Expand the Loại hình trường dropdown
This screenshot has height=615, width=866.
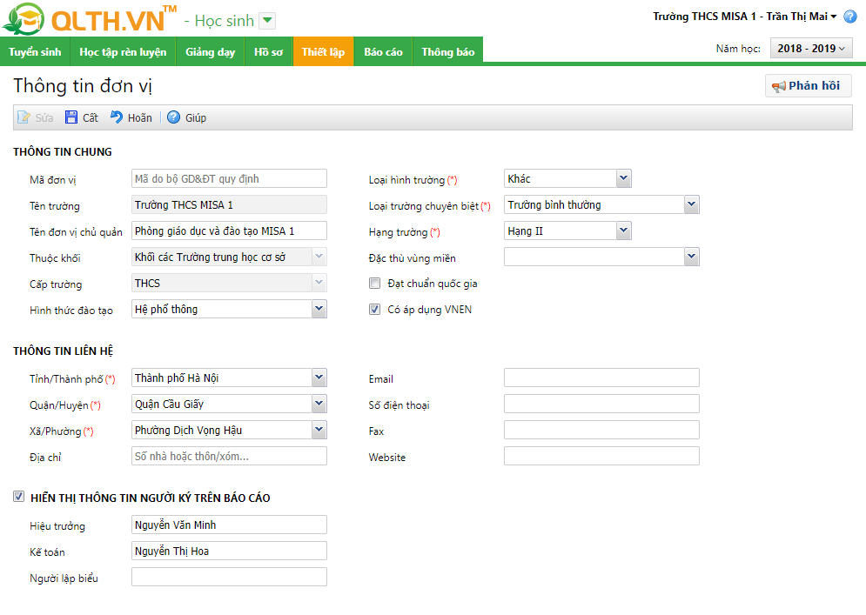[623, 178]
